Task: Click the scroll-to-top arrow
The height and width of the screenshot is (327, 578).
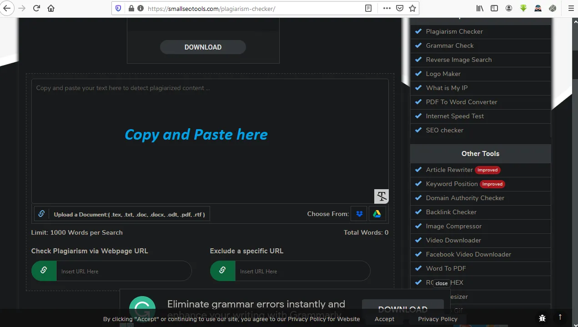Action: click(560, 317)
